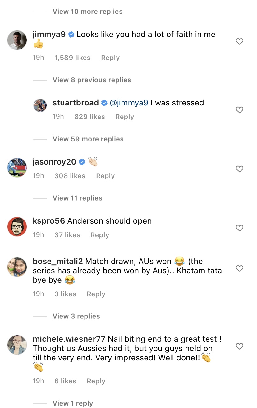Viewport: 257px width, 408px height.
Task: Like stuartbroad's reply with the heart icon
Action: point(239,110)
